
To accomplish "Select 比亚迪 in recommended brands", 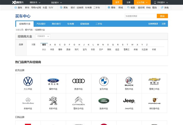I will 145,49.
